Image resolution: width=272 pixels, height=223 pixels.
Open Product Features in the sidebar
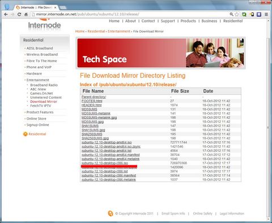click(40, 112)
